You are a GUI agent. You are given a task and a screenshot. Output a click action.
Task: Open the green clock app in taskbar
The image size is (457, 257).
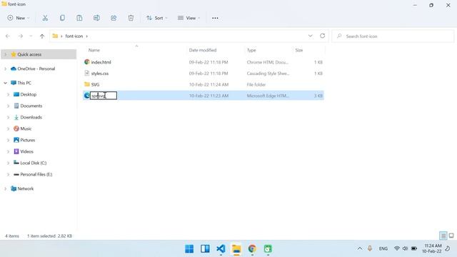point(268,248)
